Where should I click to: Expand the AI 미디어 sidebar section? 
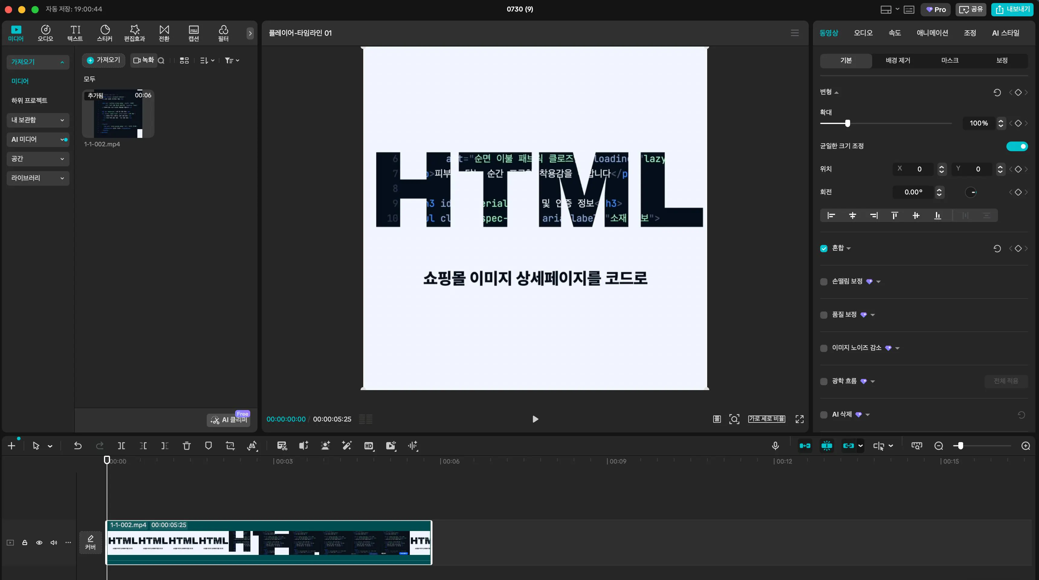(x=38, y=139)
